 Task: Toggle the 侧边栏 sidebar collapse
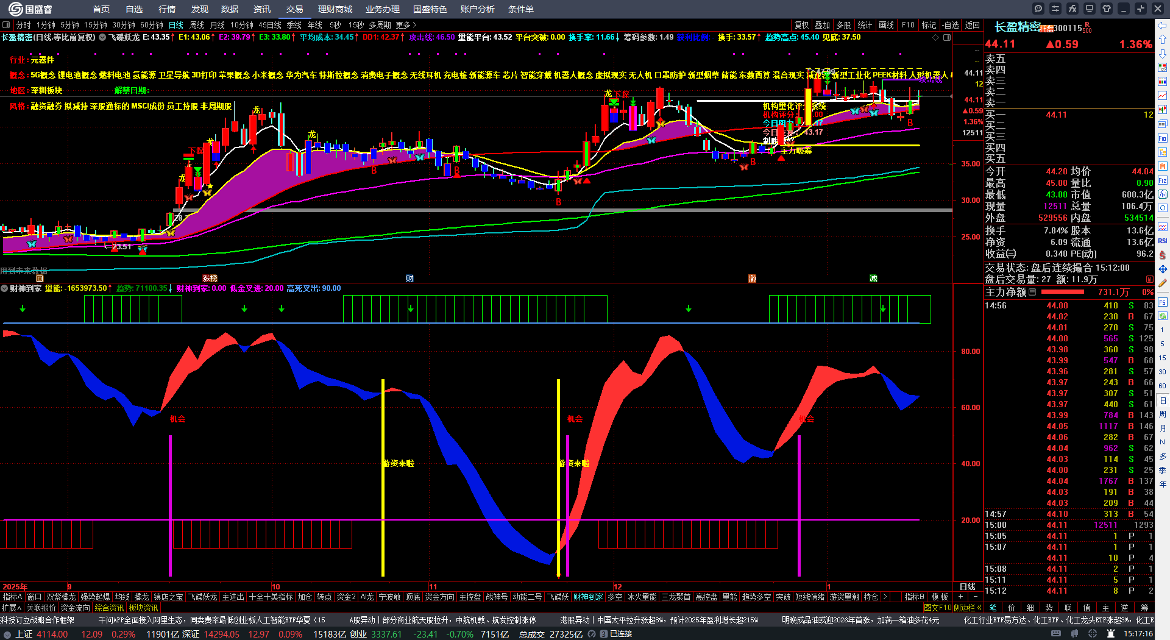[967, 607]
